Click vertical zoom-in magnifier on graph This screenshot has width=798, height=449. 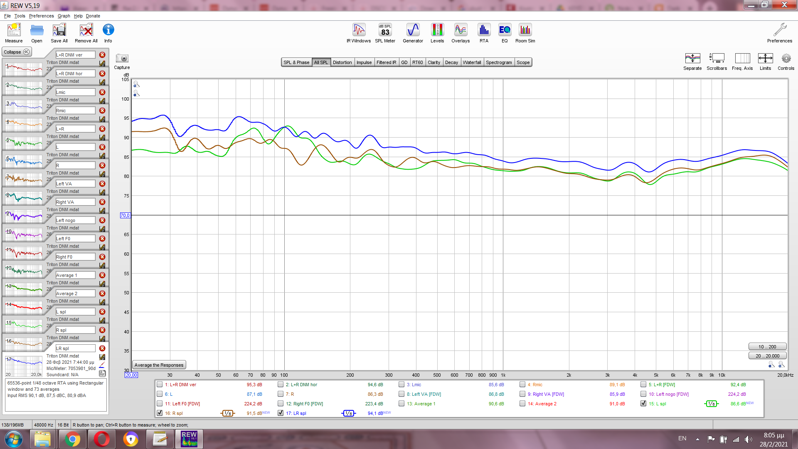click(x=136, y=84)
